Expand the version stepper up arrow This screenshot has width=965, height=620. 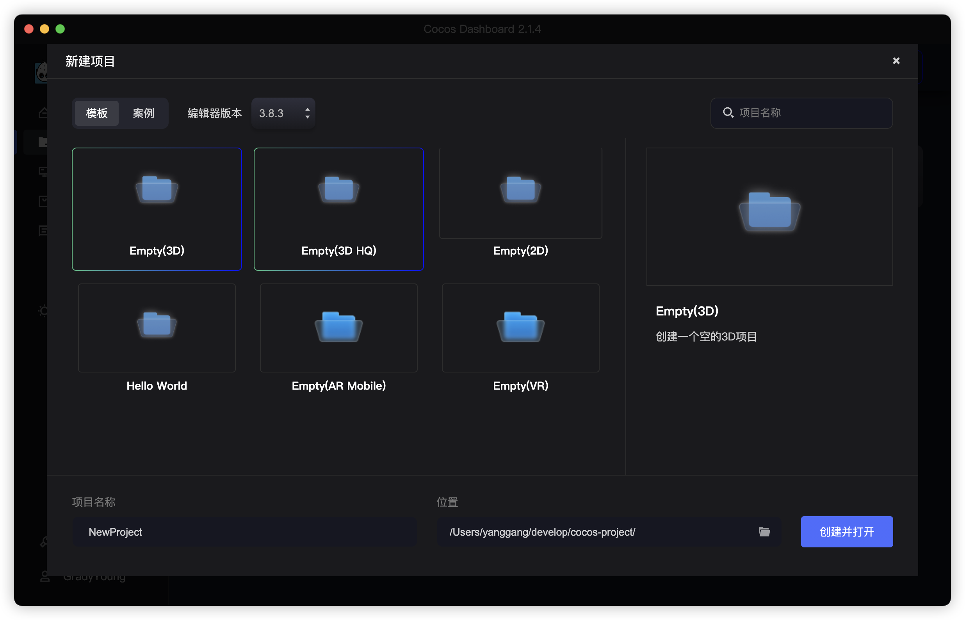click(x=307, y=109)
